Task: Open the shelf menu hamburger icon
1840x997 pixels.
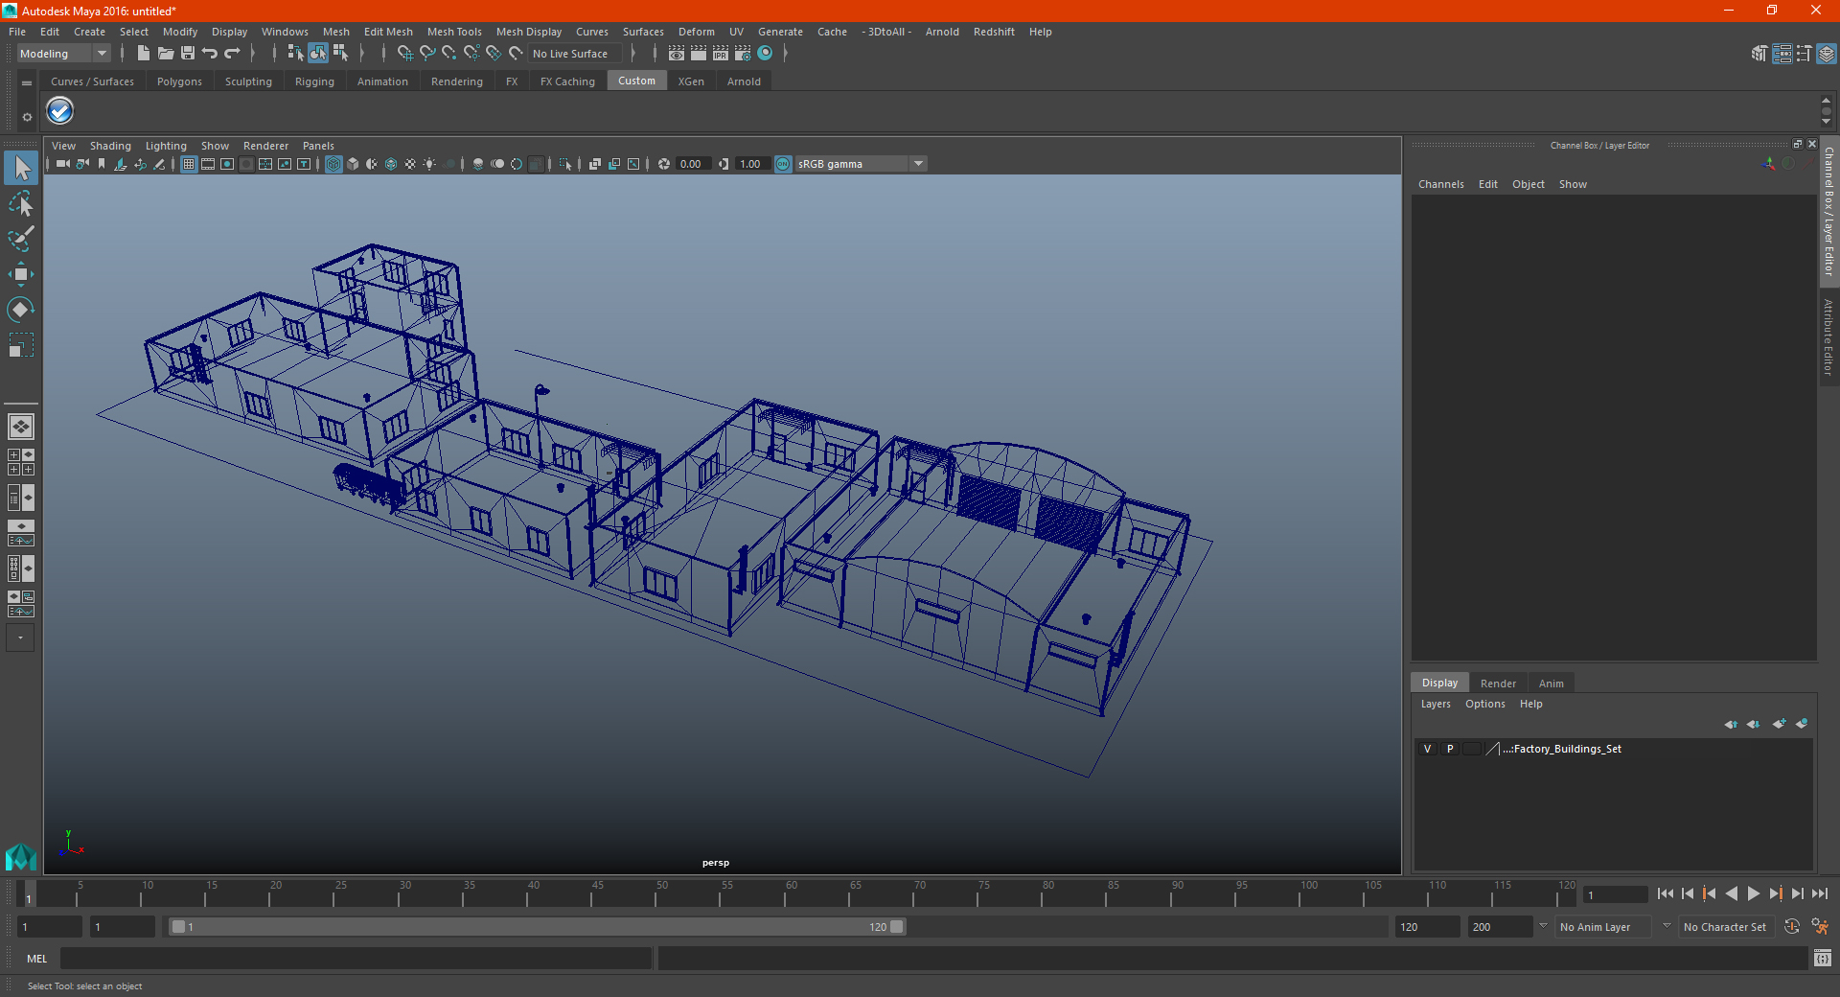Action: (27, 83)
